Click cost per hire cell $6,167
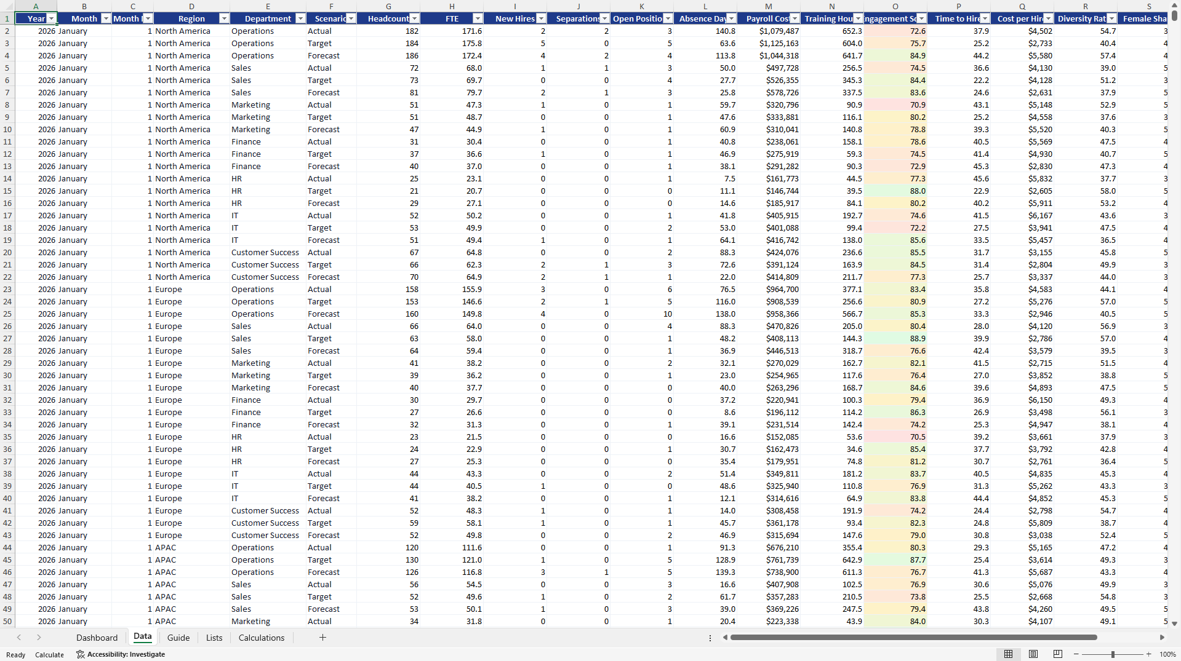This screenshot has height=661, width=1181. pos(1022,215)
